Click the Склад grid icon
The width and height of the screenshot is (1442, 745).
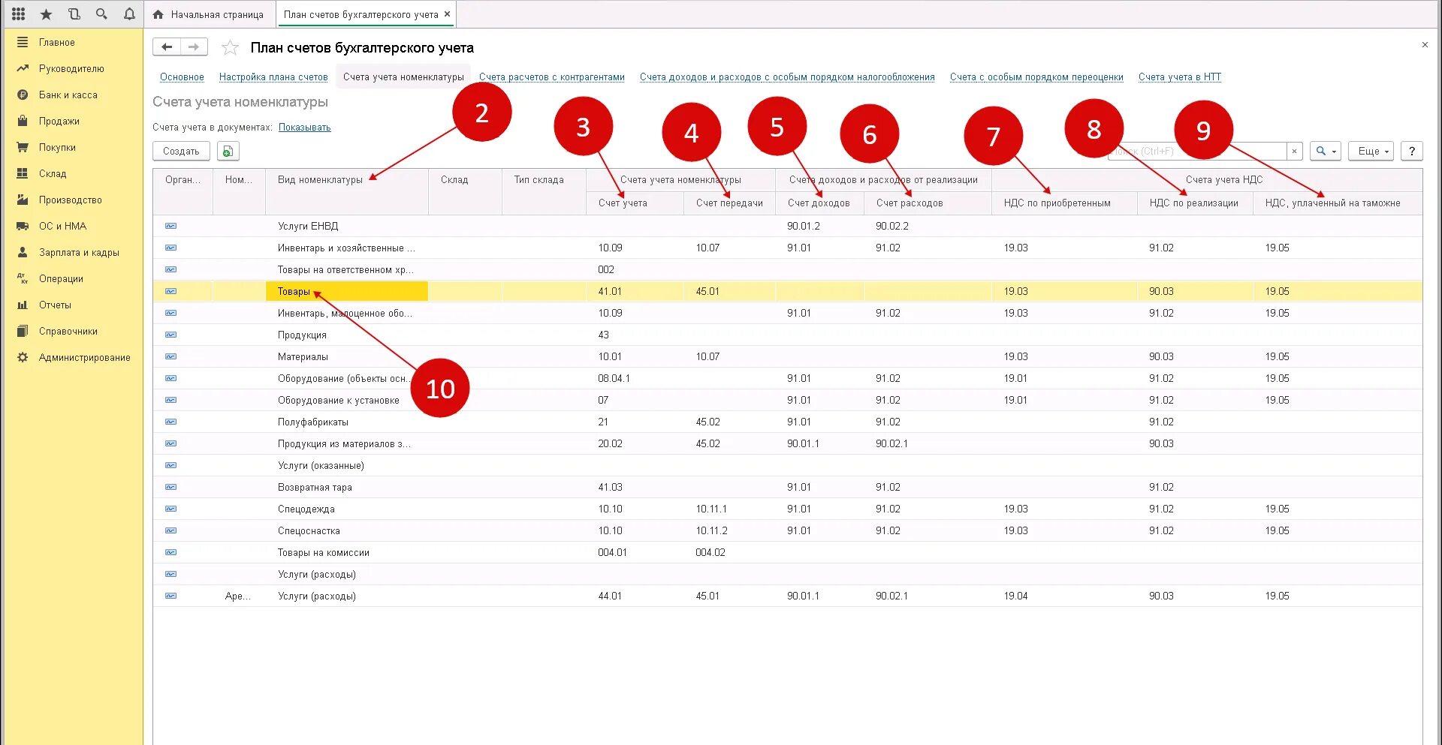[x=23, y=173]
